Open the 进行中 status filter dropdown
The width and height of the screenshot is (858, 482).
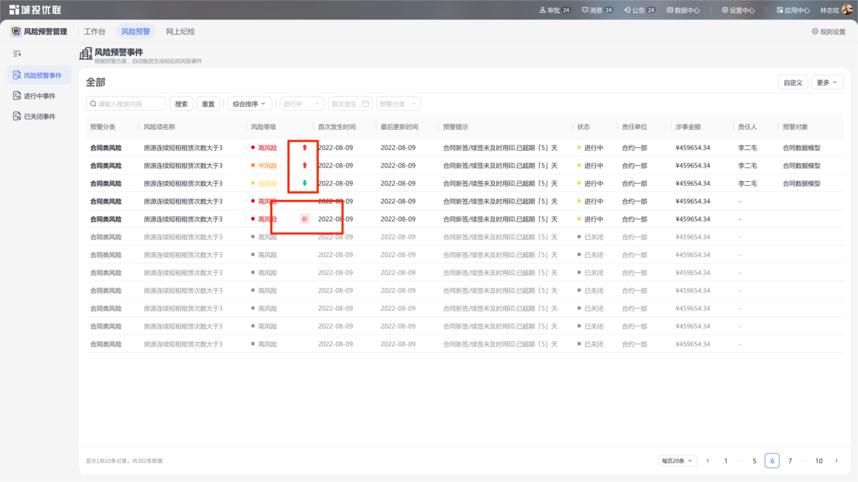click(301, 104)
